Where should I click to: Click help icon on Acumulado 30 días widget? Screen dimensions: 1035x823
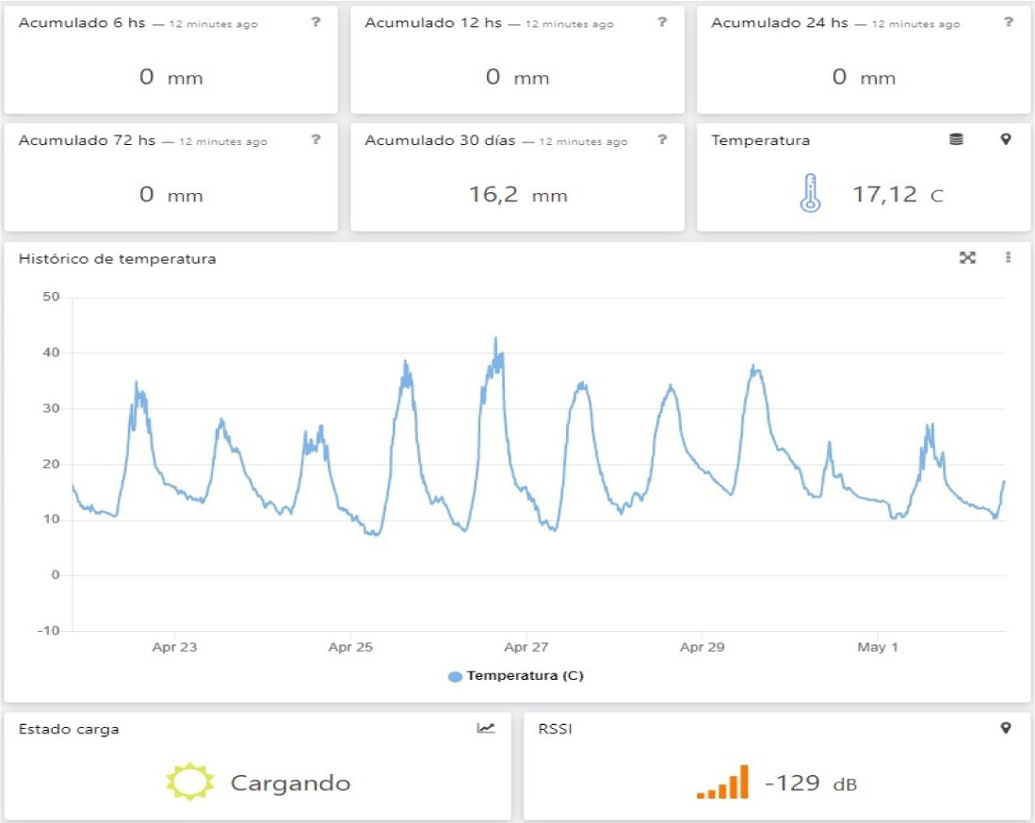[x=662, y=139]
